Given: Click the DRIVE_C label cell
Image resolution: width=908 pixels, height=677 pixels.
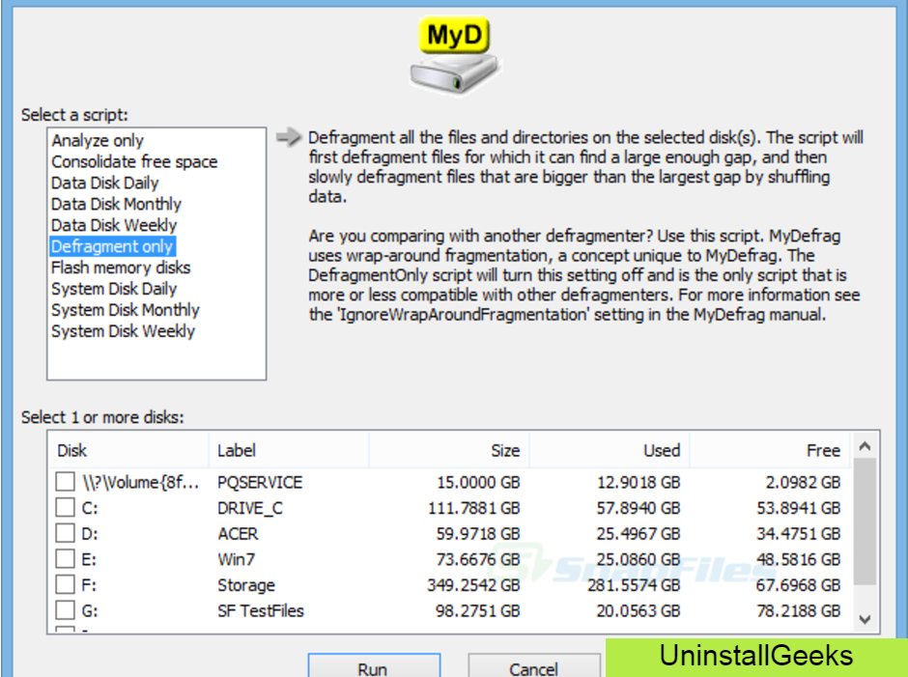Looking at the screenshot, I should click(250, 508).
